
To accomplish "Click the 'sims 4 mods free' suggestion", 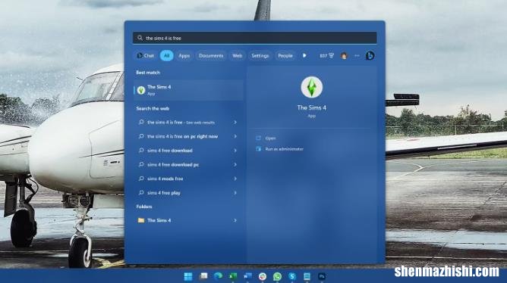I will [x=188, y=179].
